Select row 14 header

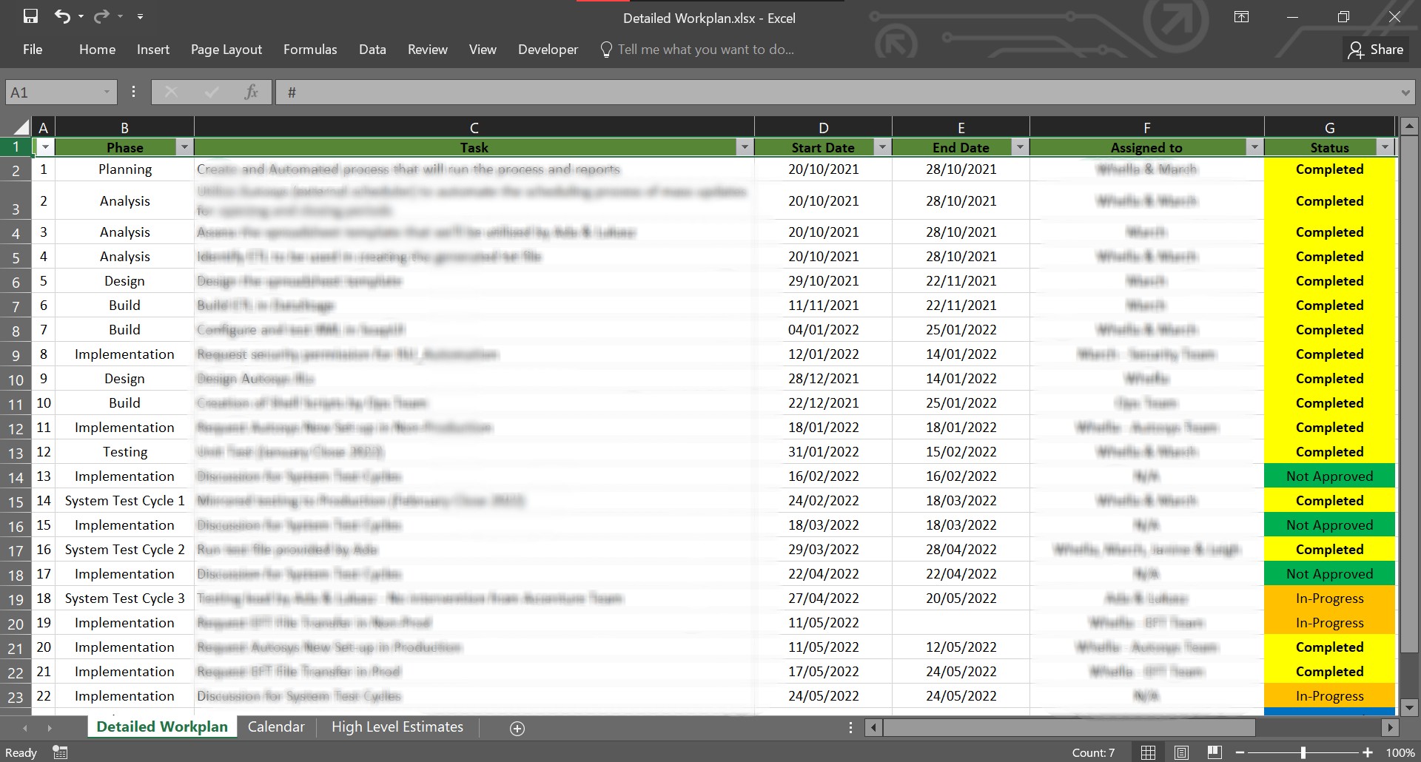pos(16,477)
